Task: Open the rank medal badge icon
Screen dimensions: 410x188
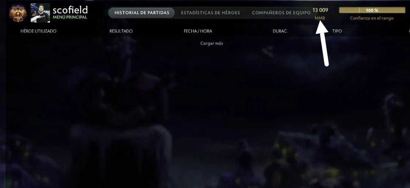Action: (x=18, y=13)
